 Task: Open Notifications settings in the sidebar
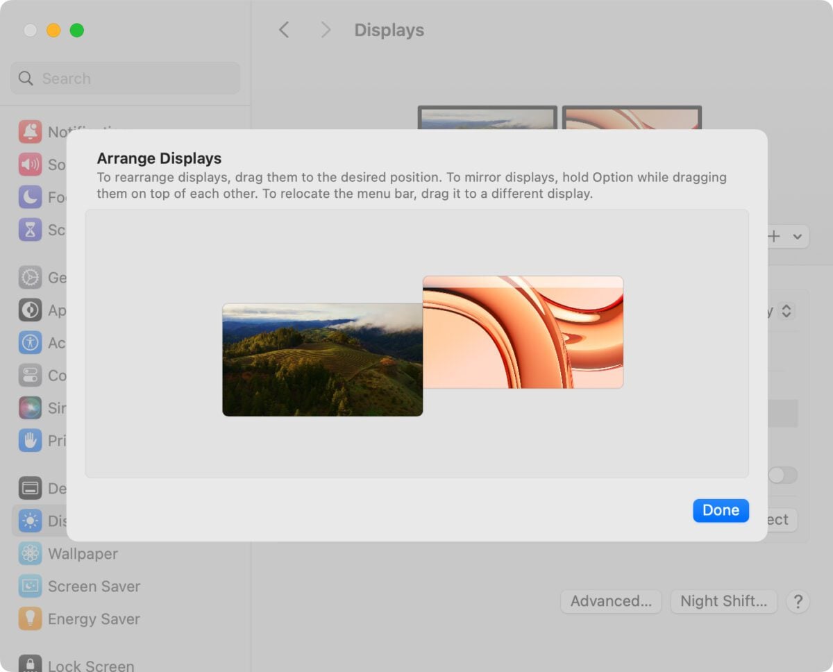pos(31,132)
